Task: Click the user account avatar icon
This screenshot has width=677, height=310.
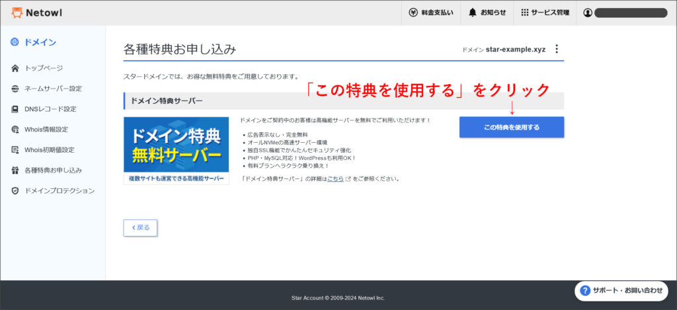Action: tap(588, 13)
